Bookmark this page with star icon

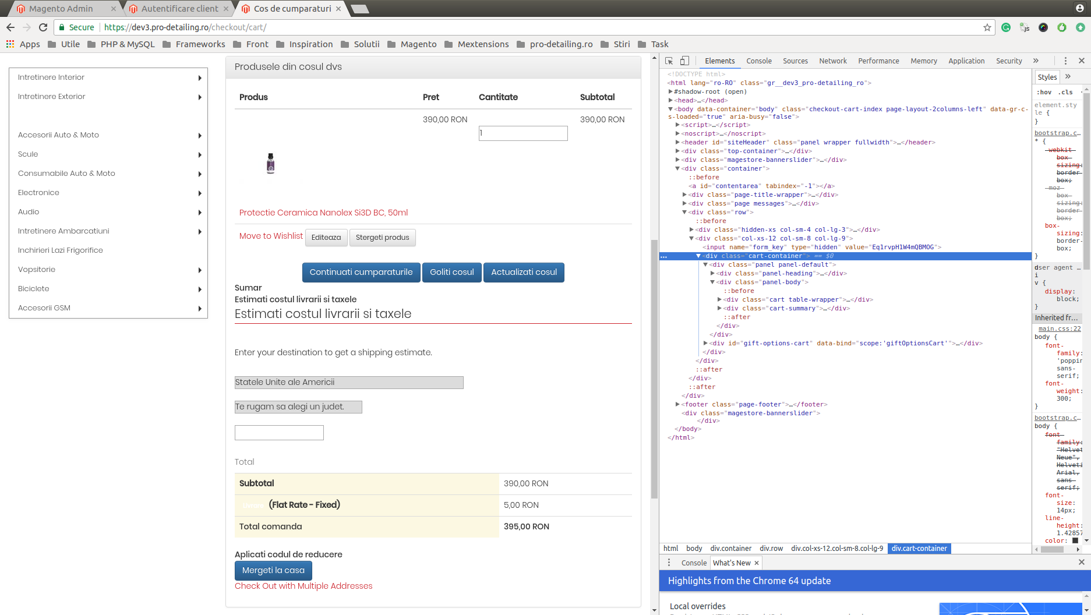[x=987, y=27]
